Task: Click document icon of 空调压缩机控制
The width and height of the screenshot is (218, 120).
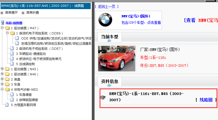Action: click(17, 43)
